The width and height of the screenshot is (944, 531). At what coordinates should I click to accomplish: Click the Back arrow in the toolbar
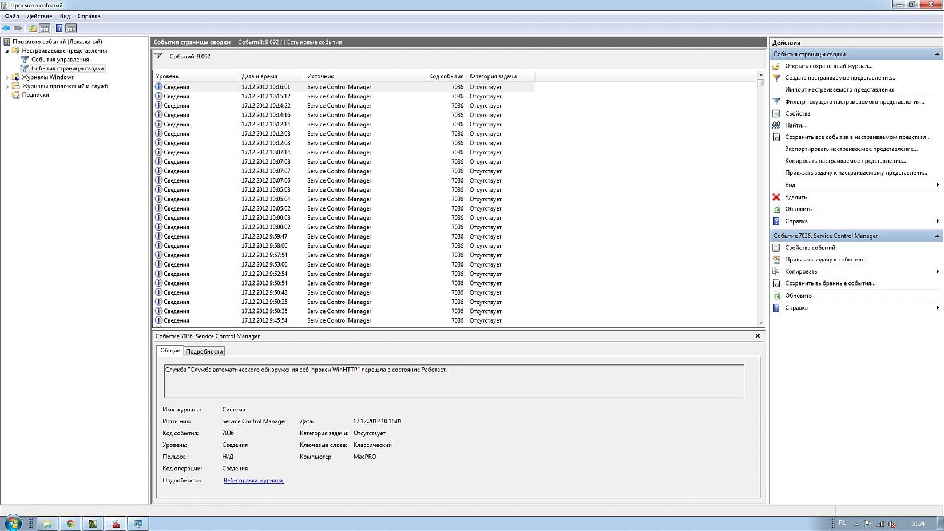[x=7, y=28]
